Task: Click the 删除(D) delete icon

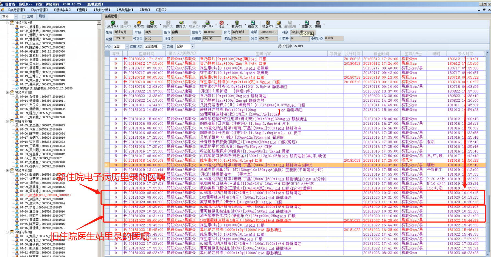Action: (x=152, y=23)
